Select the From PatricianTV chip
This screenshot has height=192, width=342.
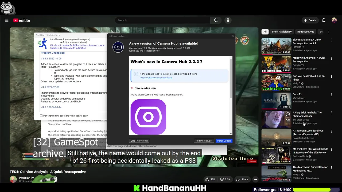coord(282,32)
